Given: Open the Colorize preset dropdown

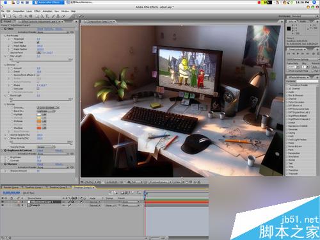Looking at the screenshot, I should 48,108.
